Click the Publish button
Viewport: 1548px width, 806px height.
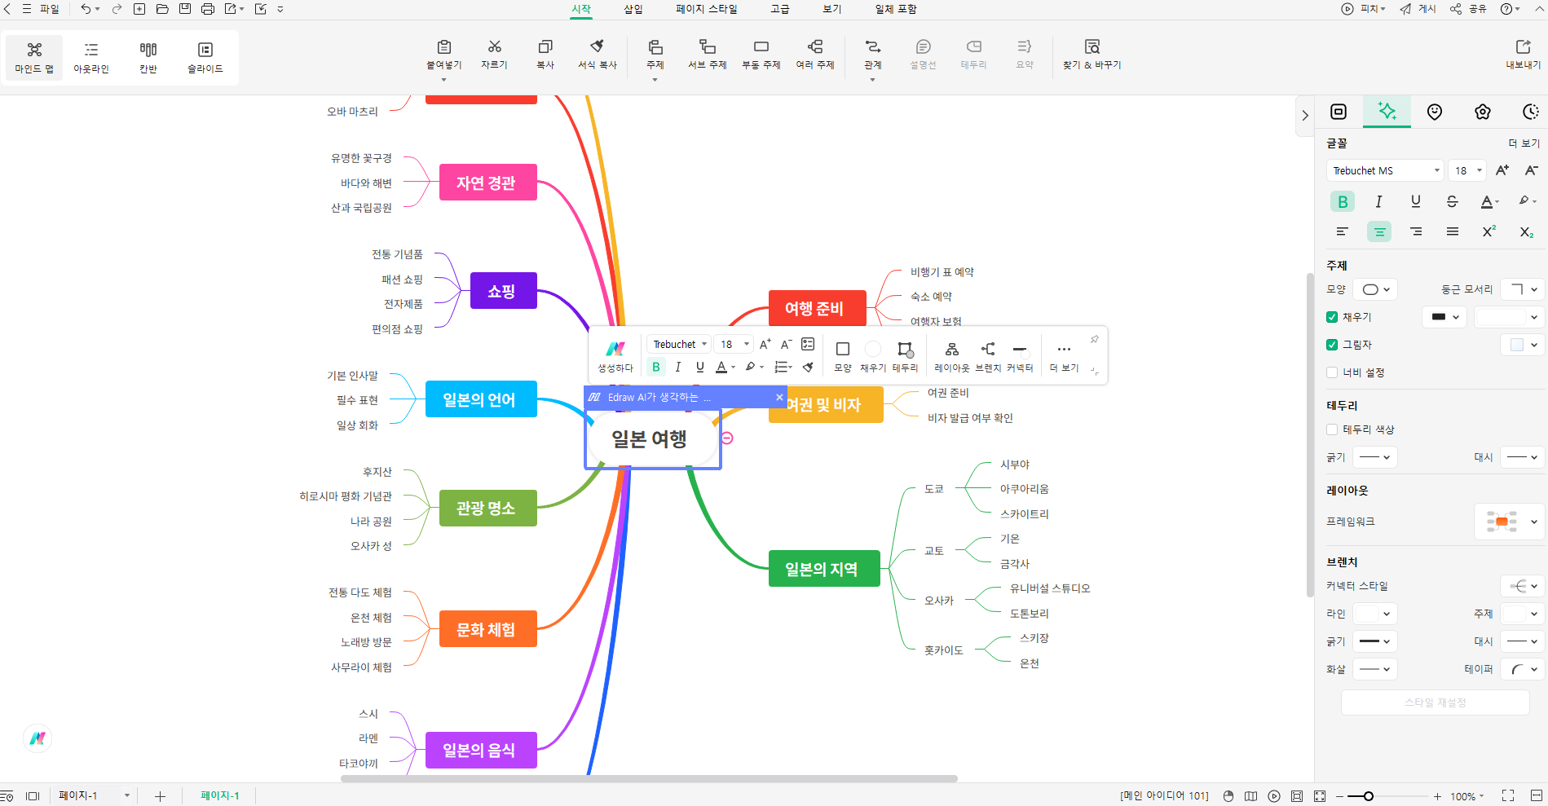1418,9
